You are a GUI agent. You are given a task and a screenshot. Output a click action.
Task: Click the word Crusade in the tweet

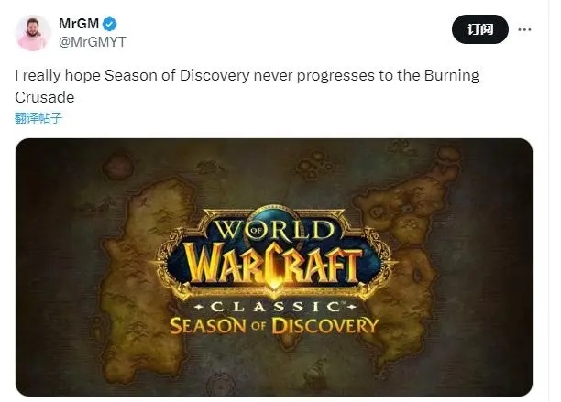(45, 97)
